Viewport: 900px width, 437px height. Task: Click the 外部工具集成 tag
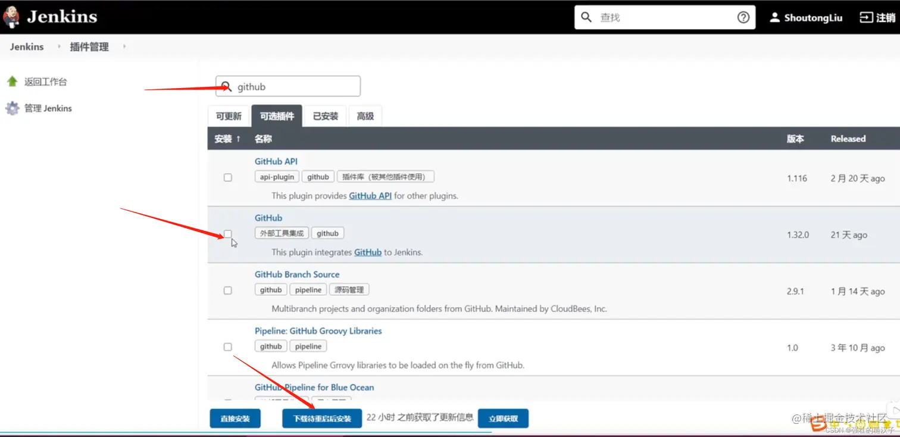(x=282, y=233)
